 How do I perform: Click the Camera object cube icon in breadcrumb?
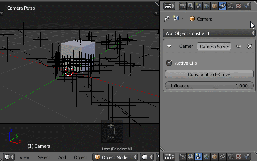pyautogui.click(x=192, y=19)
